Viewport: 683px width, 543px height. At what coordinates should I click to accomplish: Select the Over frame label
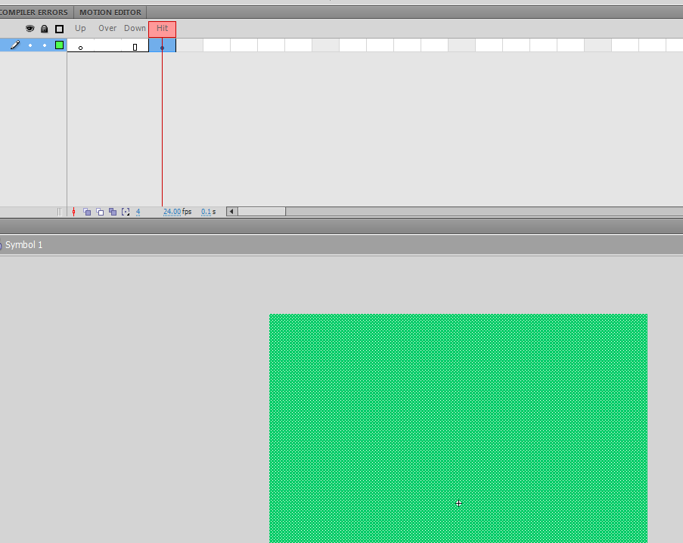coord(107,28)
